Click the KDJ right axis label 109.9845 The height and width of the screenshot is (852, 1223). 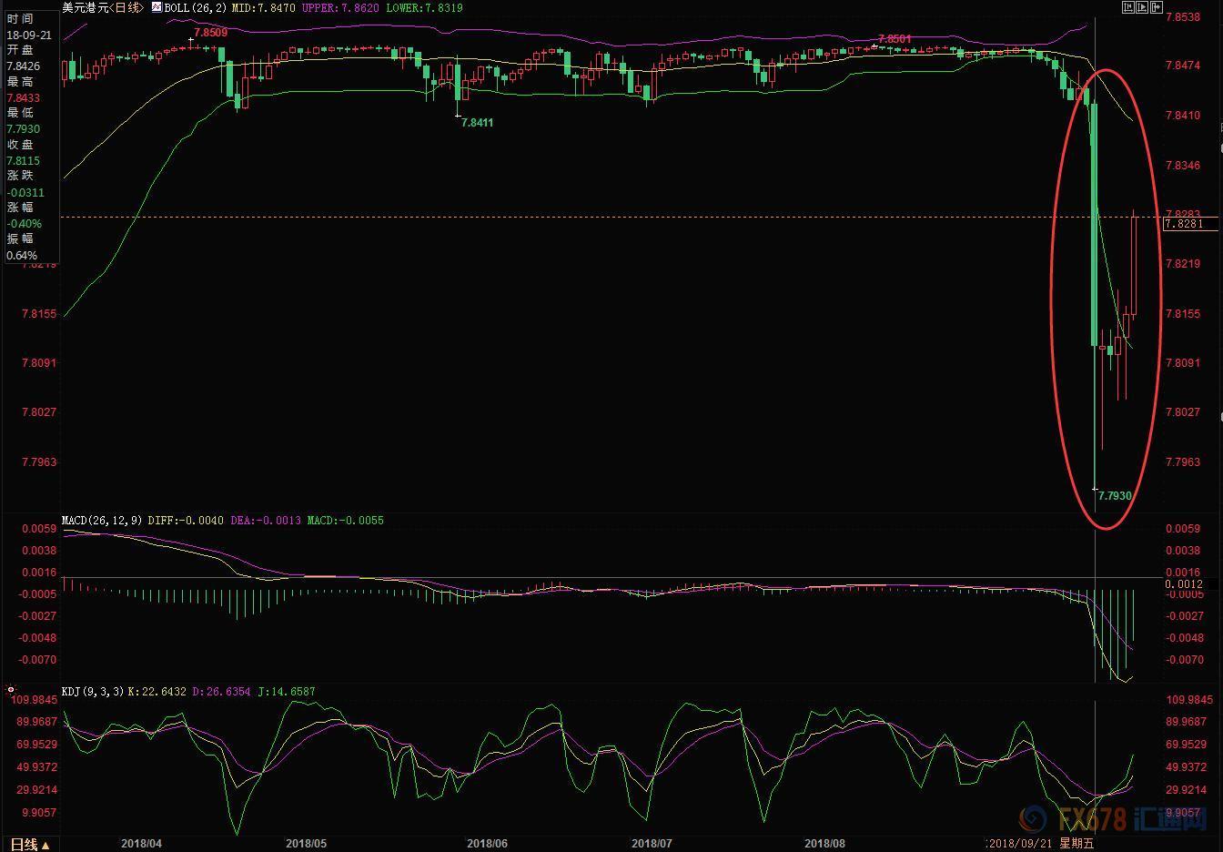pyautogui.click(x=1189, y=700)
